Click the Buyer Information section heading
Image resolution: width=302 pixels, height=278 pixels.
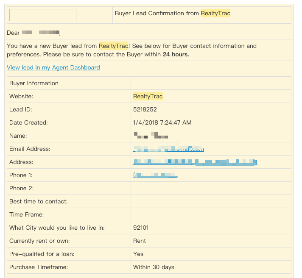(34, 83)
